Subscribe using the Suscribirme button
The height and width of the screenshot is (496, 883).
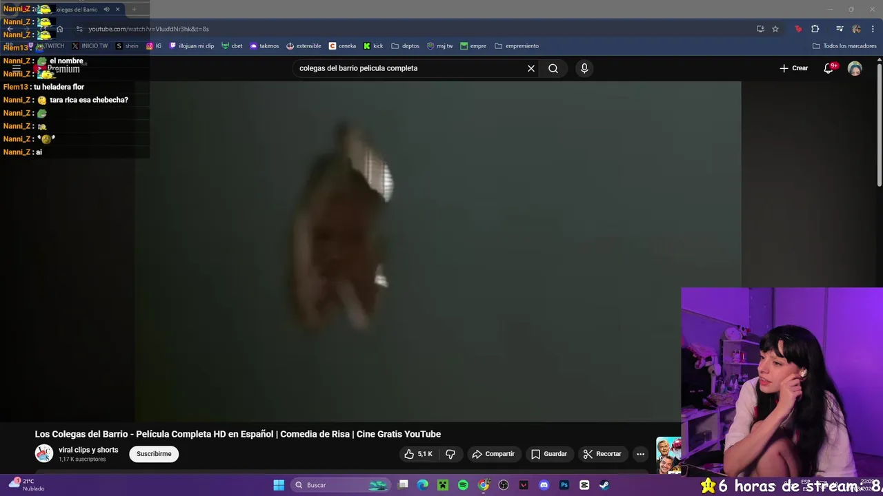coord(154,454)
